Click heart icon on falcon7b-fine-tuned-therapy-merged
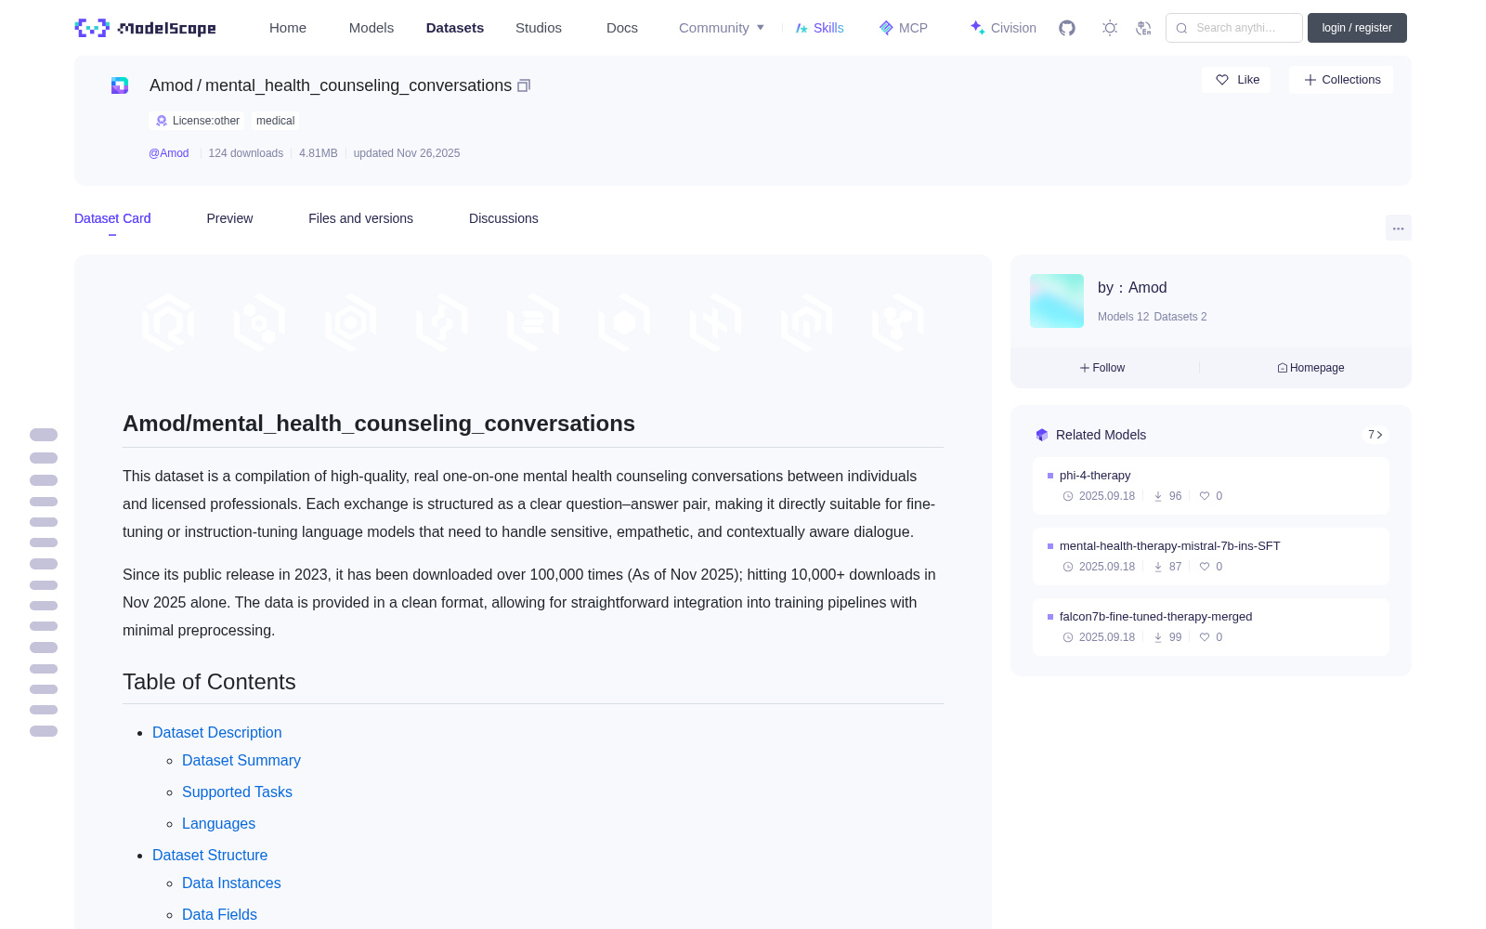The height and width of the screenshot is (929, 1486). click(x=1205, y=637)
